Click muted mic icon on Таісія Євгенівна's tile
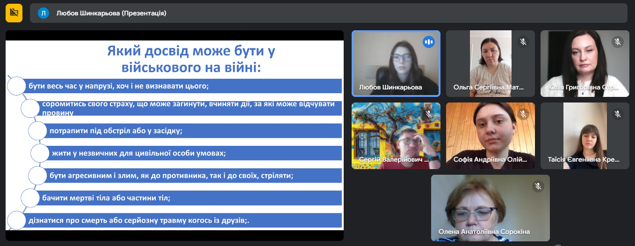The width and height of the screenshot is (635, 246). pos(618,114)
